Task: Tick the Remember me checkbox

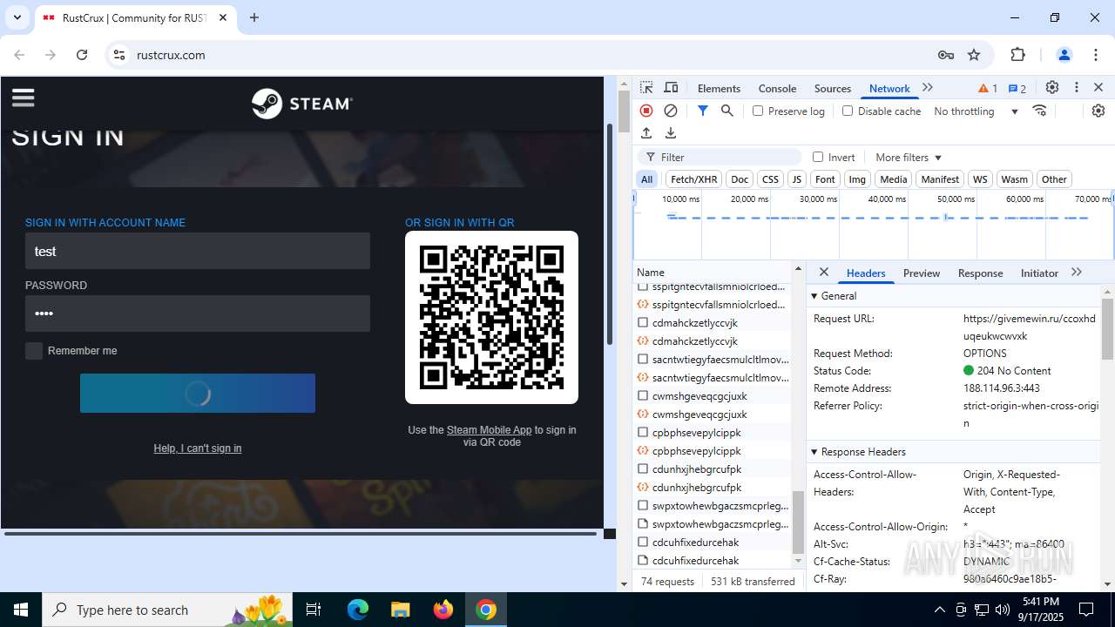Action: click(x=34, y=351)
